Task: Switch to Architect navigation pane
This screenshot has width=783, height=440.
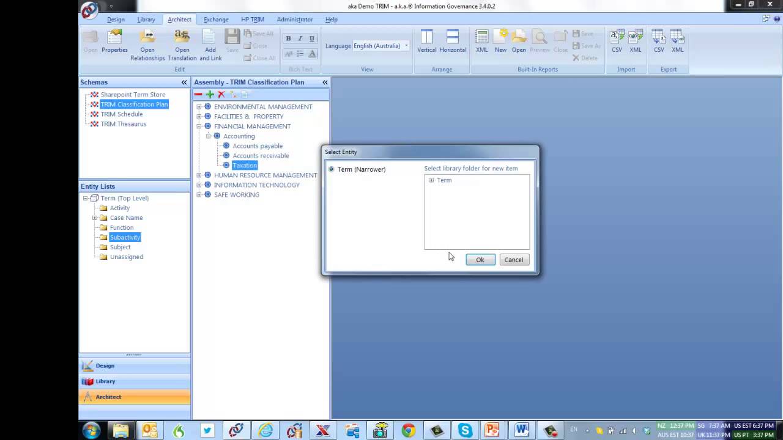Action: click(135, 397)
